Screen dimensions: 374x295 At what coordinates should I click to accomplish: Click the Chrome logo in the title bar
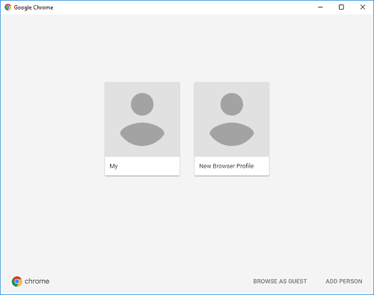tap(7, 7)
